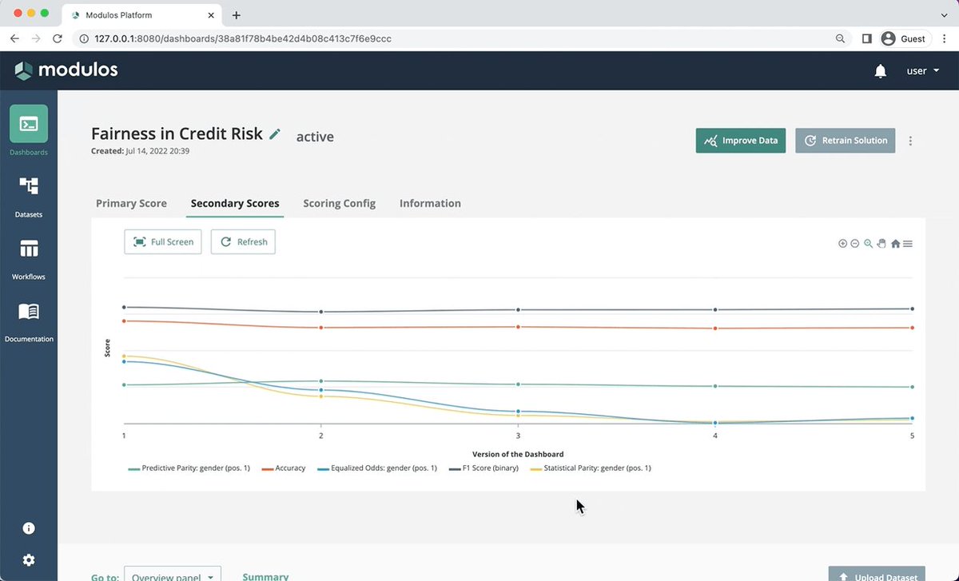This screenshot has width=959, height=581.
Task: Open the chart hamburger menu
Action: tap(908, 244)
